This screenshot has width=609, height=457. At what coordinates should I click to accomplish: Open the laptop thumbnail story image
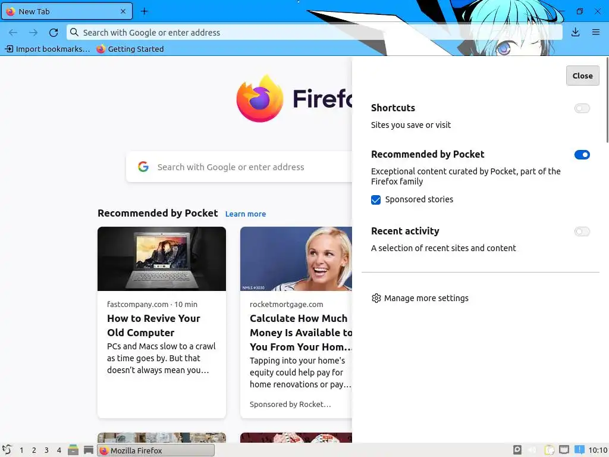coord(162,259)
